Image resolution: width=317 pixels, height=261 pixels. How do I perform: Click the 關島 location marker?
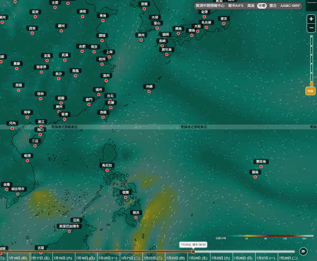[255, 177]
